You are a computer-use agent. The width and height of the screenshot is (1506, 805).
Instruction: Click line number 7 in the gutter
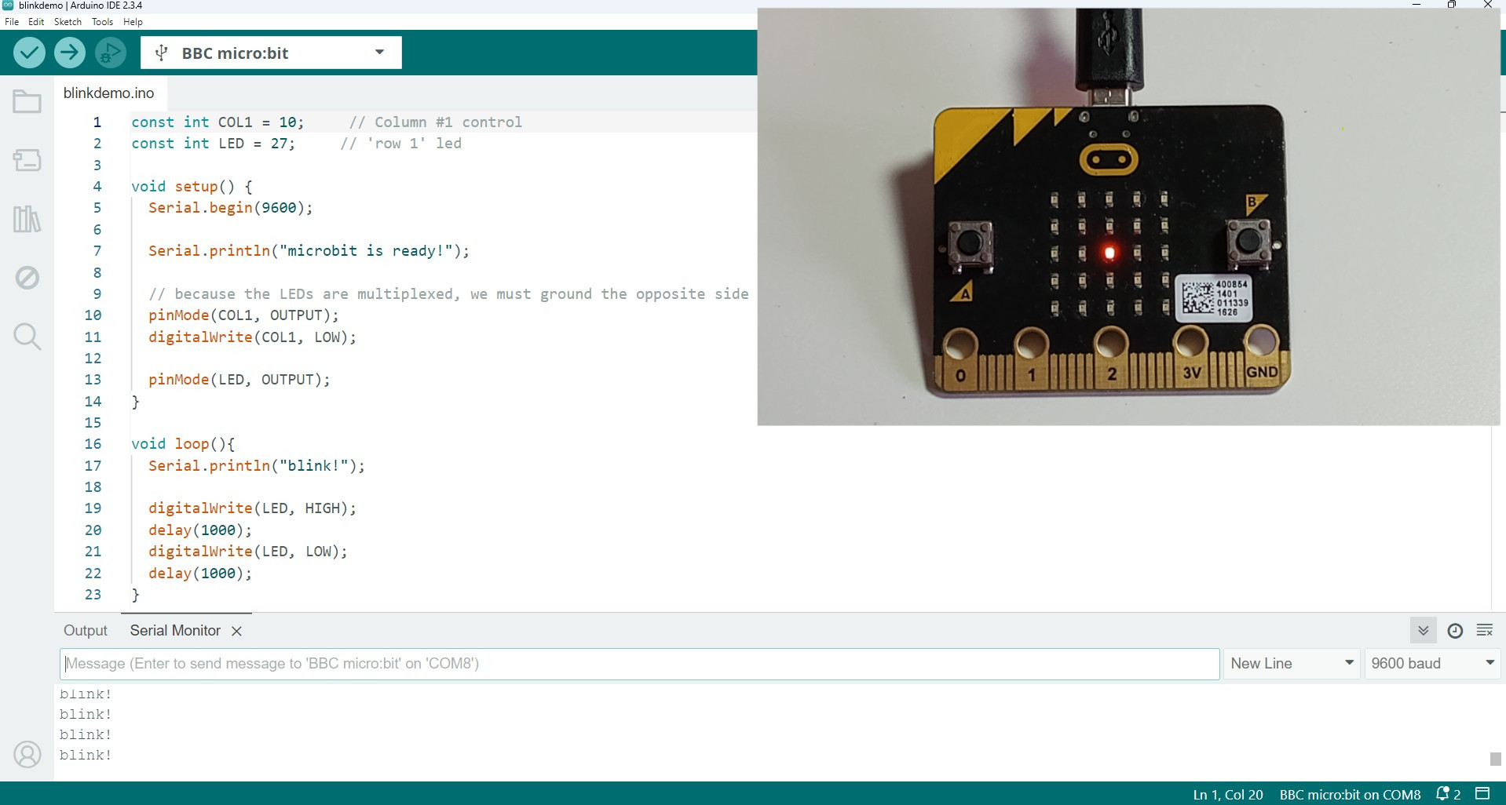(97, 251)
